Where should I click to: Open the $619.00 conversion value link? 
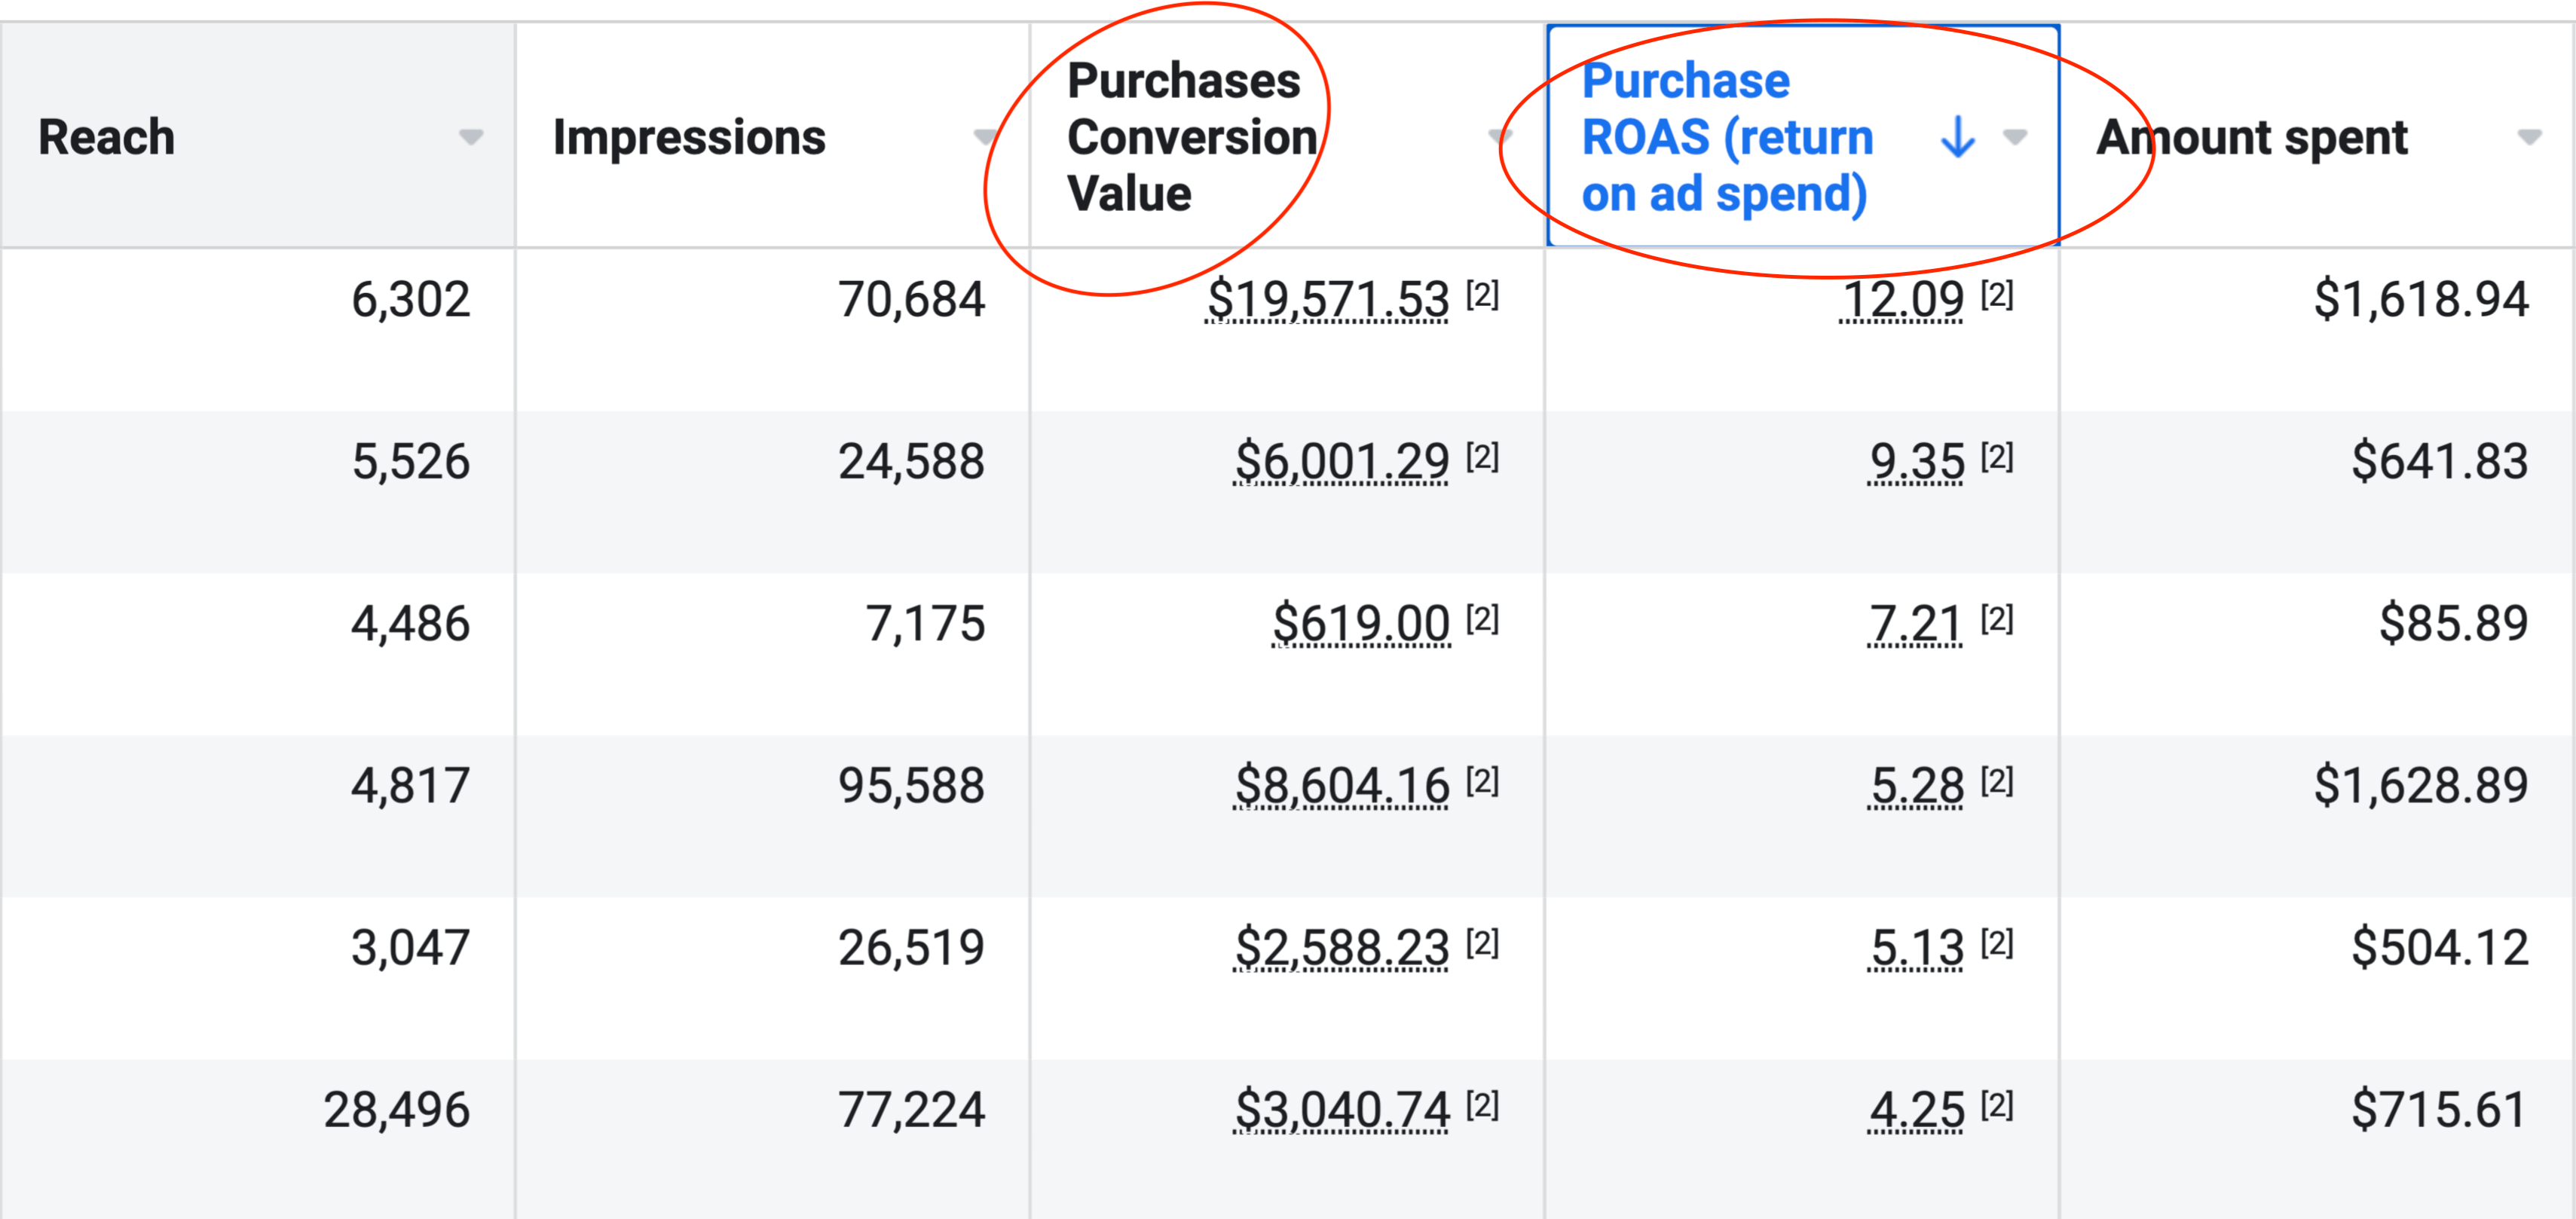[1360, 624]
